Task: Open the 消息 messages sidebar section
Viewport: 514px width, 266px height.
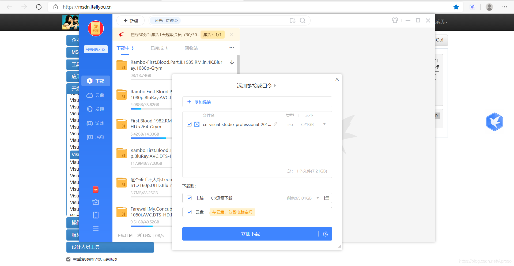Action: (x=96, y=137)
